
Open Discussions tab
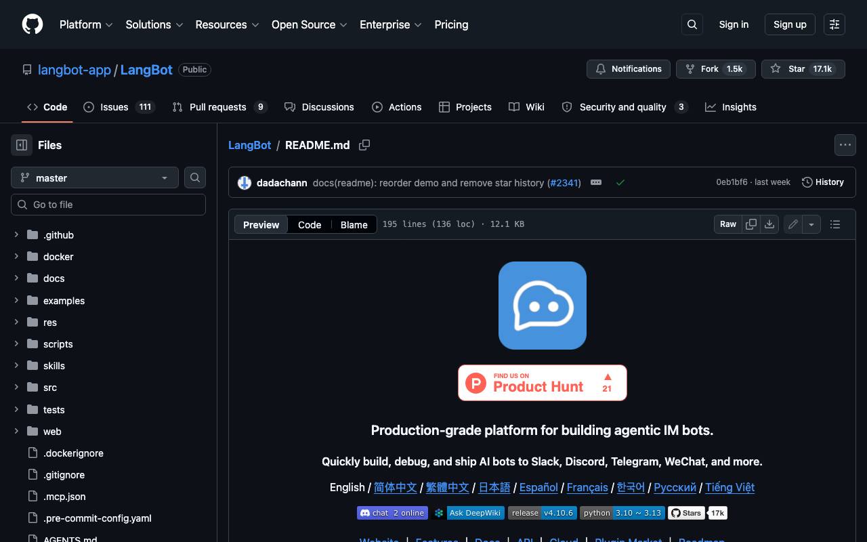tap(319, 107)
